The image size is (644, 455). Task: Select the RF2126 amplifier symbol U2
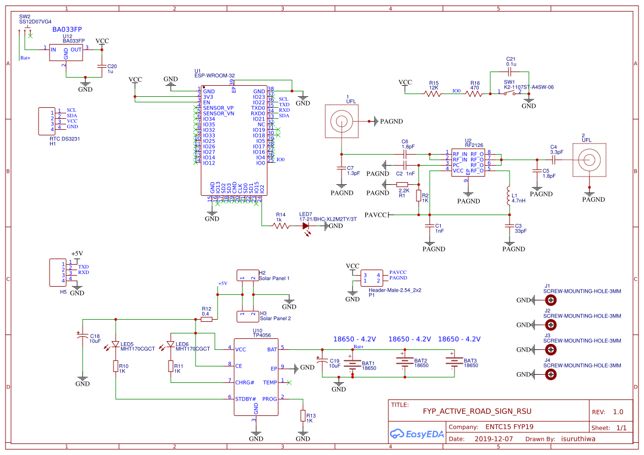468,162
